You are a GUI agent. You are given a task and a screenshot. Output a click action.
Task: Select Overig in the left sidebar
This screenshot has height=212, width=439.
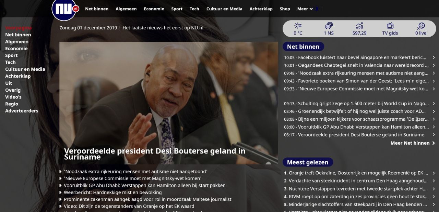tap(13, 90)
